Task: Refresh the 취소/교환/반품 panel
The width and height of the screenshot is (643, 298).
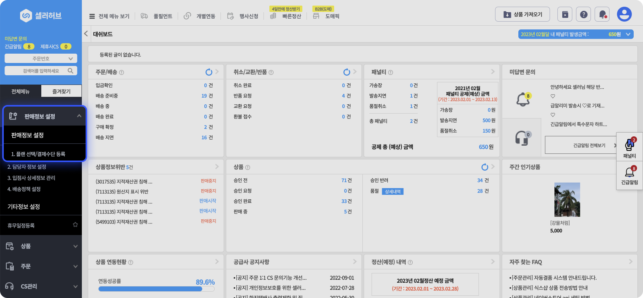Action: 346,72
